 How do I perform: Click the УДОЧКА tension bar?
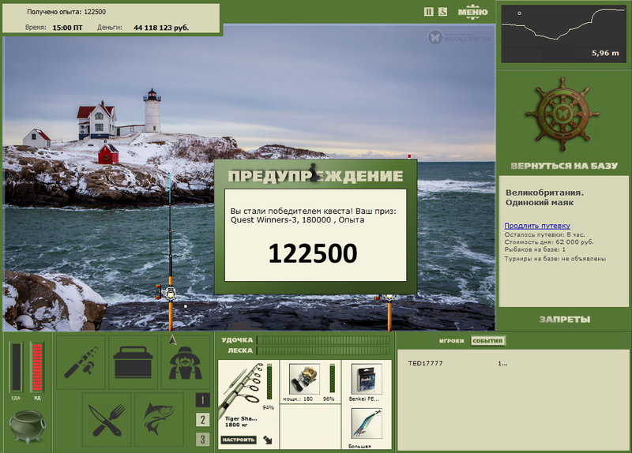[x=324, y=340]
